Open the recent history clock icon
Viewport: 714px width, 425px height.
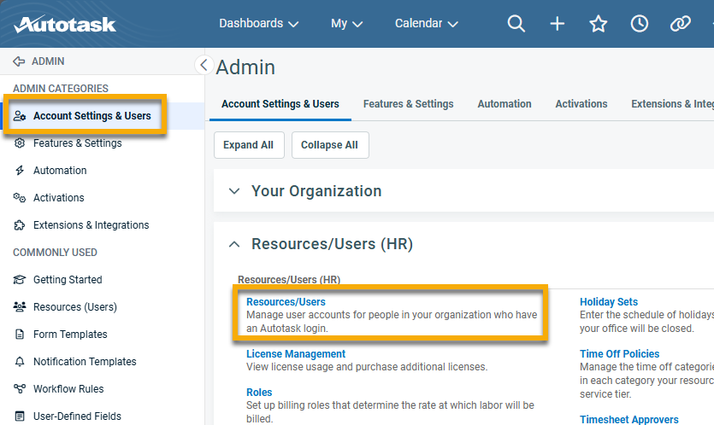tap(640, 23)
